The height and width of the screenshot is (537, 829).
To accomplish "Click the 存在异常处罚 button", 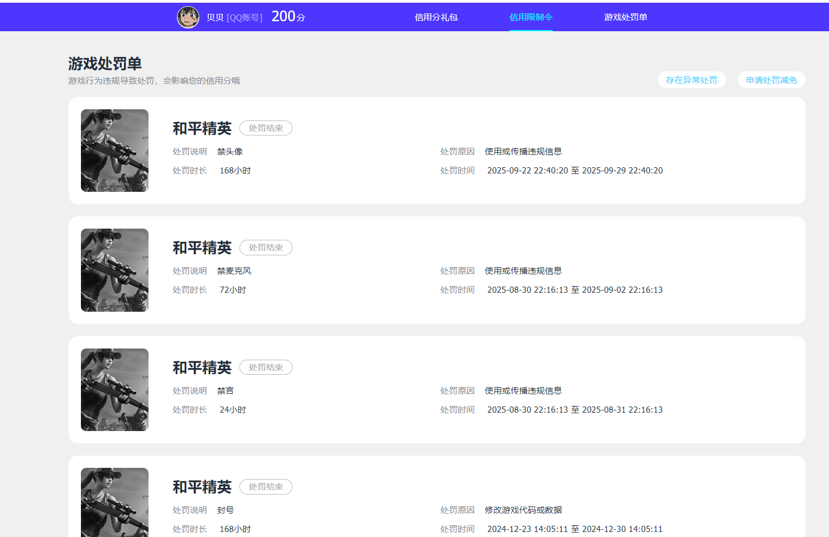I will [692, 79].
